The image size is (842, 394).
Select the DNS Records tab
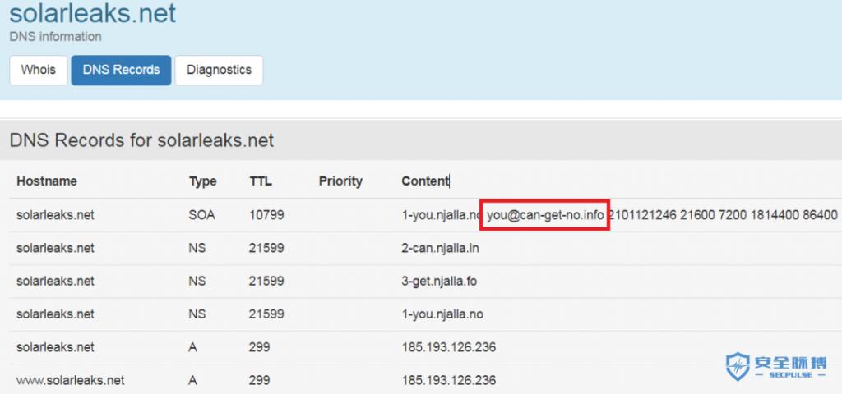pyautogui.click(x=121, y=71)
